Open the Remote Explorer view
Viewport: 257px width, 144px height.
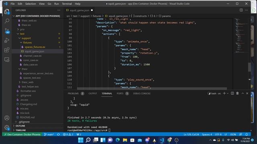coord(7,60)
